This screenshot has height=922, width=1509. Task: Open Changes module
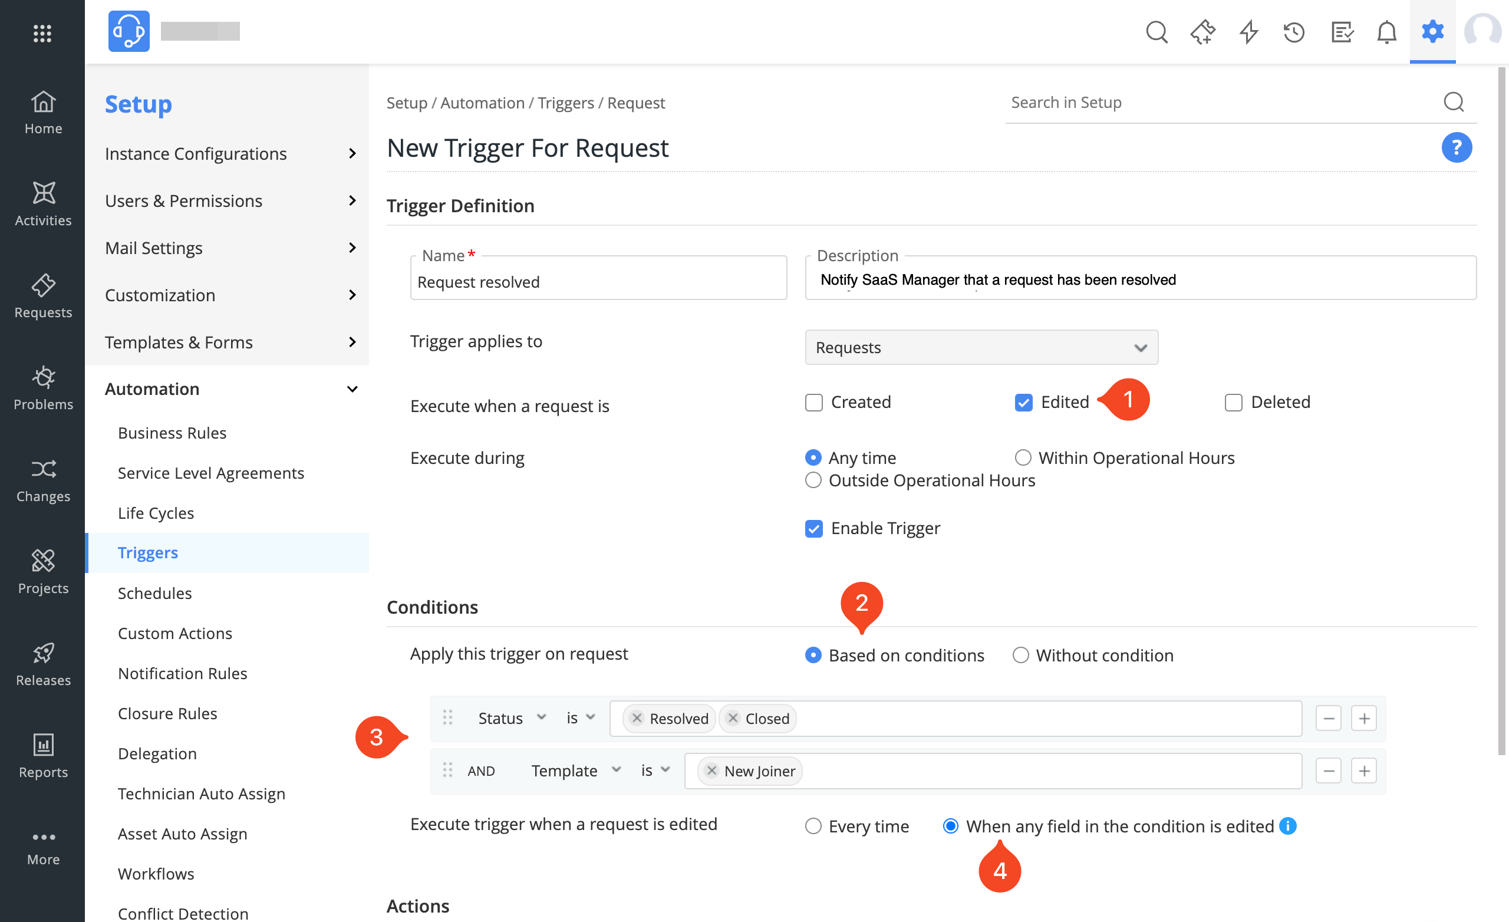point(43,480)
